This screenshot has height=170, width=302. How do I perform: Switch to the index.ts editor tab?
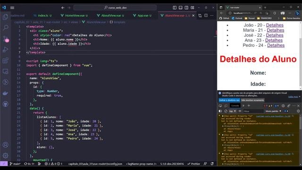[x=42, y=16]
